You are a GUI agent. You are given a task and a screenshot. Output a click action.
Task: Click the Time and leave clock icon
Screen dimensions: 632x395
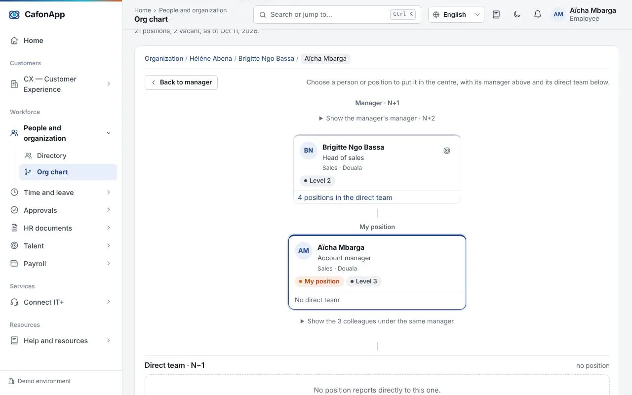(14, 193)
